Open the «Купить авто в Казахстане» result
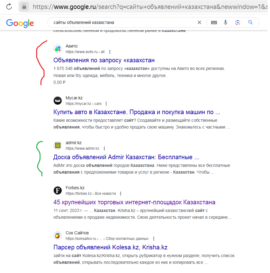 [137, 112]
